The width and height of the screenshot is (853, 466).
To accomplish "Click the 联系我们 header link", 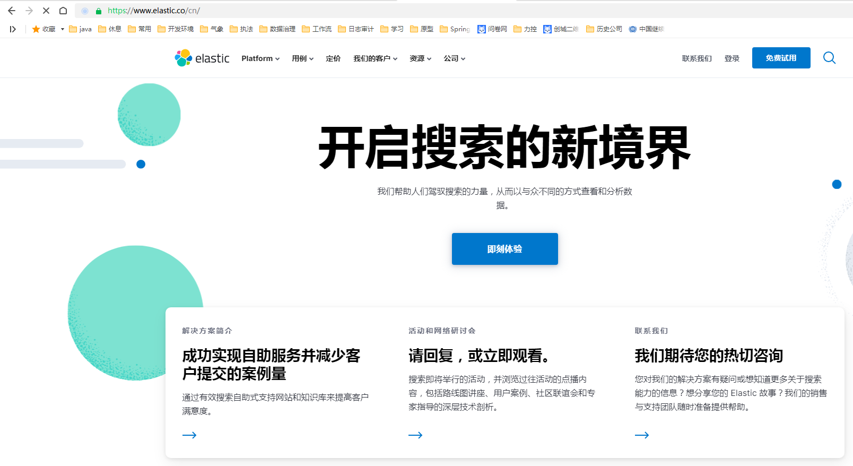I will coord(697,58).
